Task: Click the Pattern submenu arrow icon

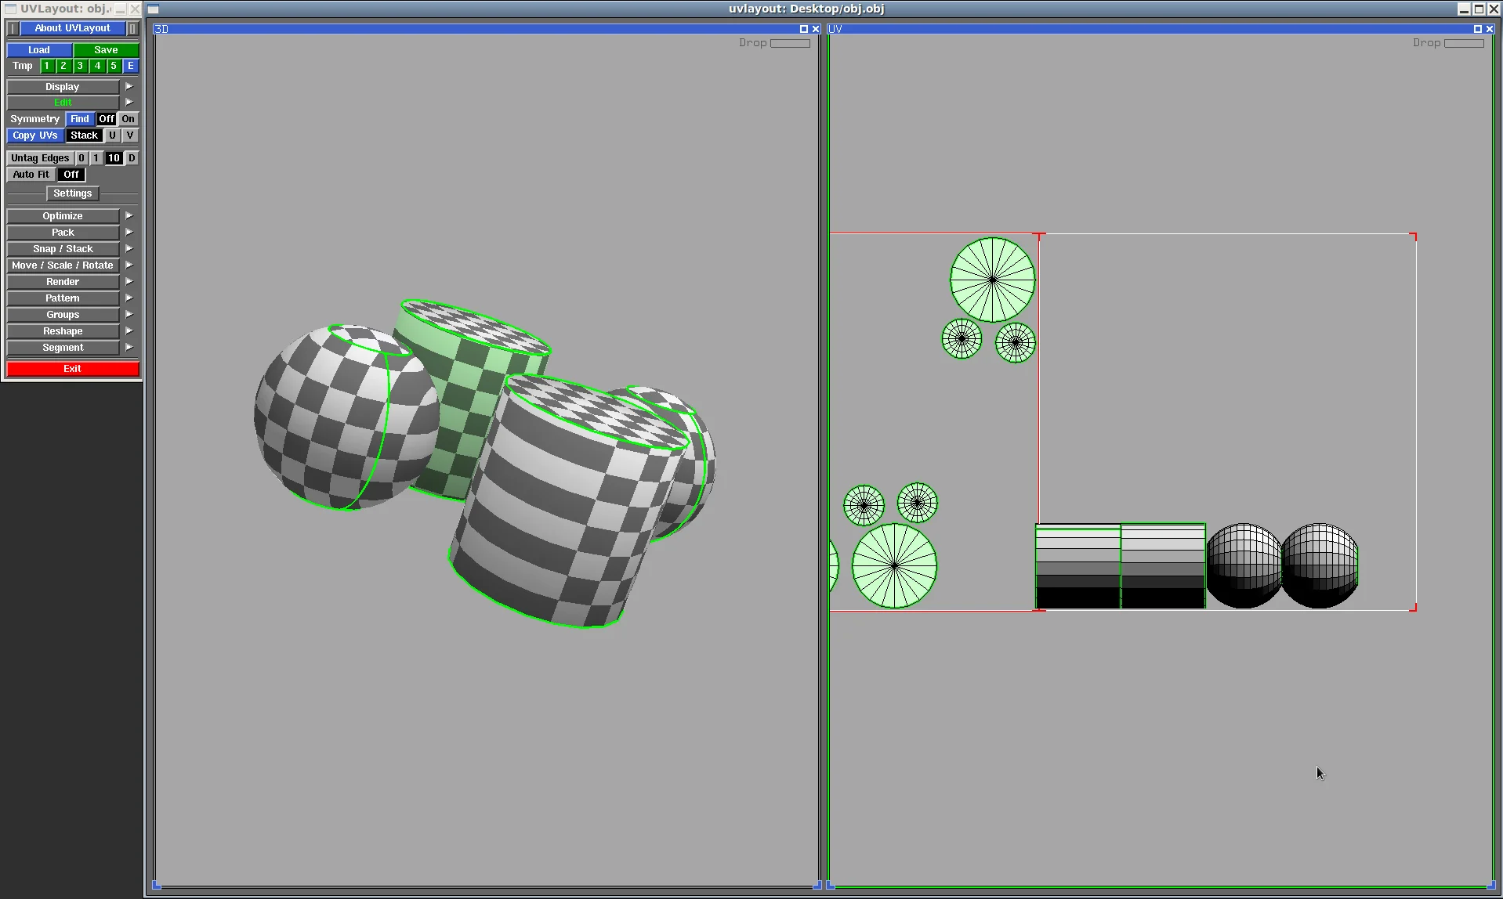Action: [129, 298]
